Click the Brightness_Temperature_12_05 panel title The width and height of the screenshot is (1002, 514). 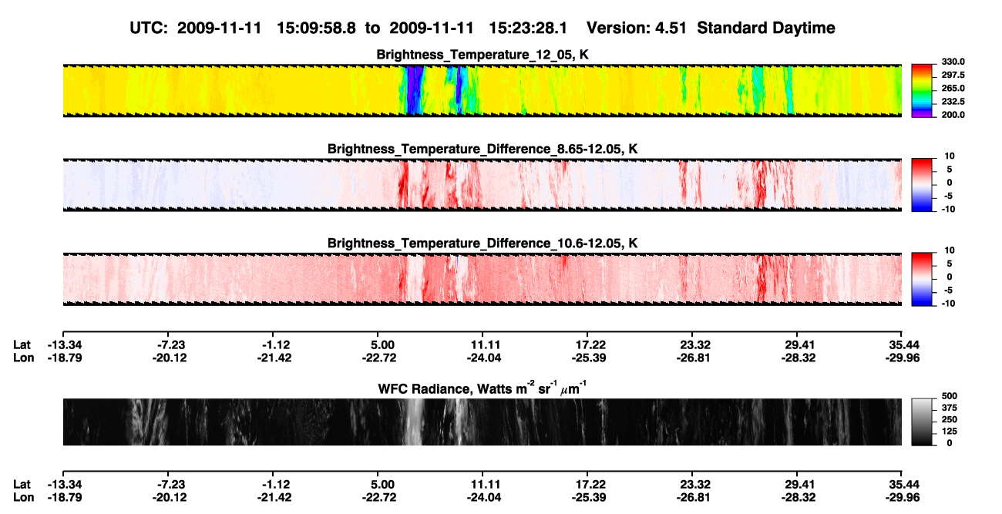pyautogui.click(x=483, y=55)
